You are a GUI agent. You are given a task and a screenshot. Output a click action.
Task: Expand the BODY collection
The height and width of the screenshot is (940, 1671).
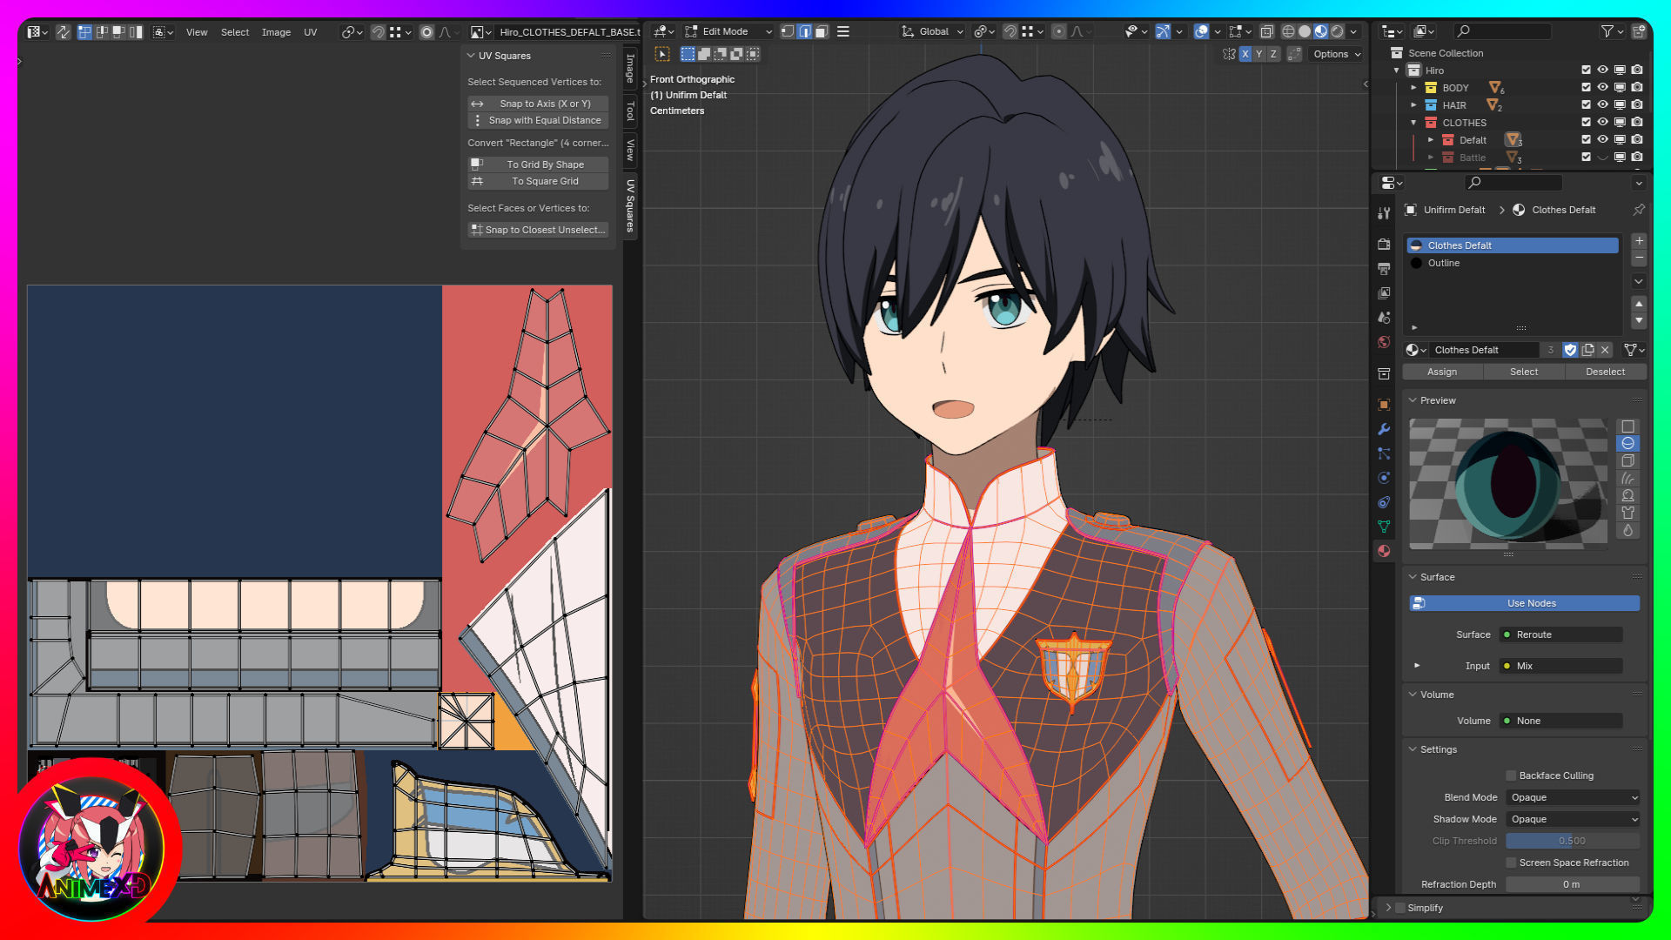[1413, 88]
